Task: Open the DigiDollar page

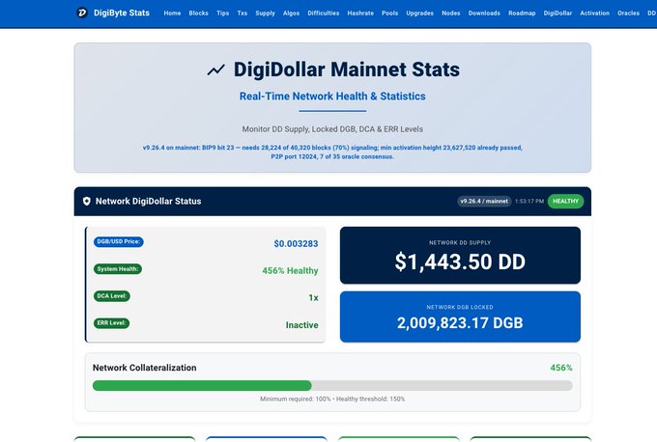Action: pyautogui.click(x=557, y=13)
